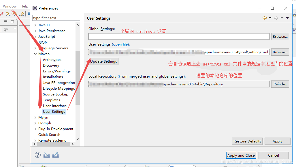Click the Local Repository path field

click(x=179, y=84)
